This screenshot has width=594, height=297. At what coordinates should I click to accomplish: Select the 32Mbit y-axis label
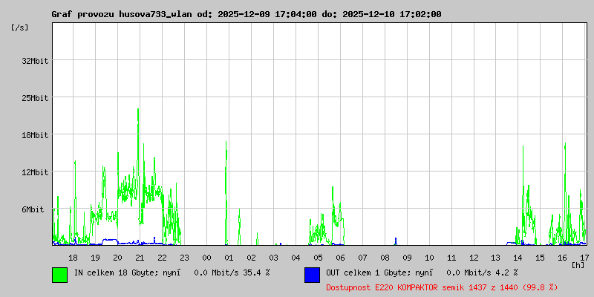(35, 61)
